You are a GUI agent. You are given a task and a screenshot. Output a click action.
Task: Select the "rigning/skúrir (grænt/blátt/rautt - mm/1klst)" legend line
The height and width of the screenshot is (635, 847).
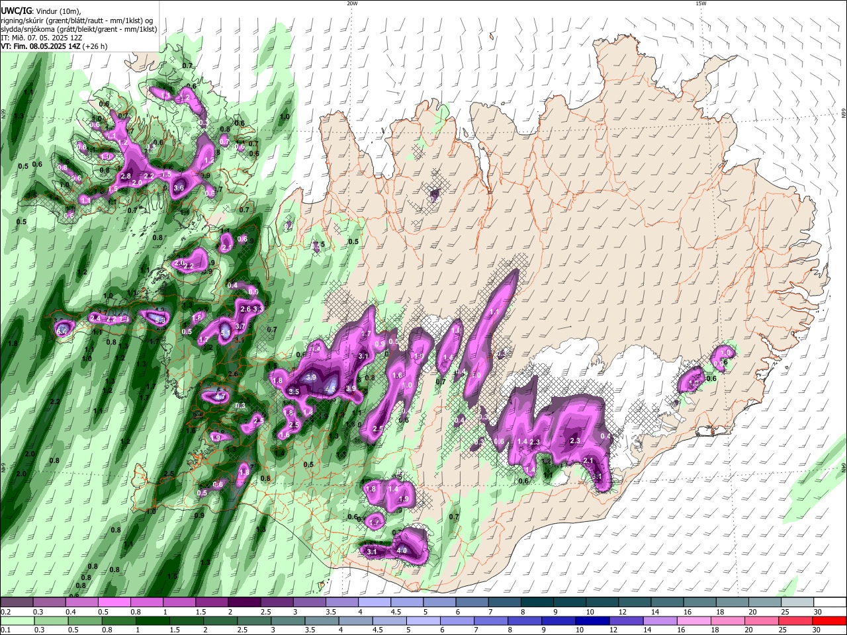click(x=77, y=21)
